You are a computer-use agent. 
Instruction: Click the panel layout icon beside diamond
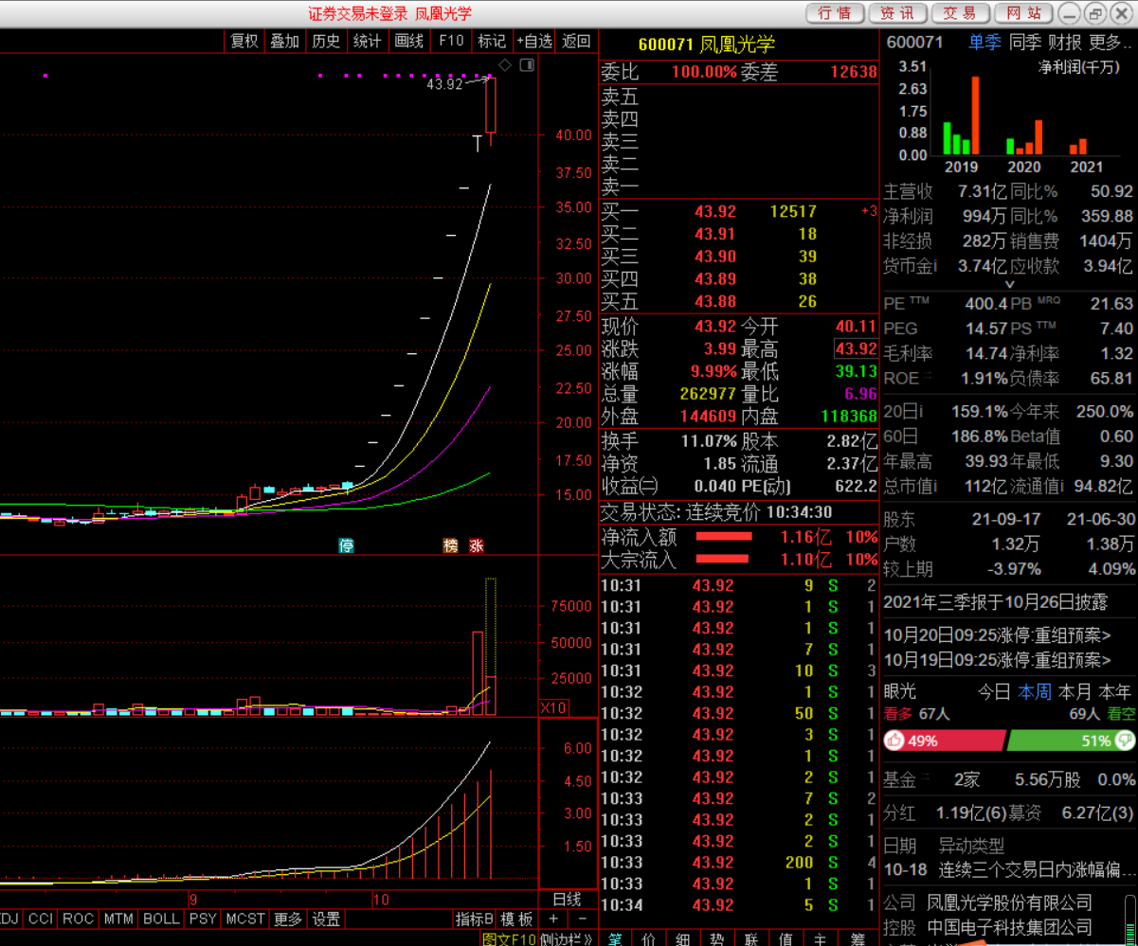[527, 65]
